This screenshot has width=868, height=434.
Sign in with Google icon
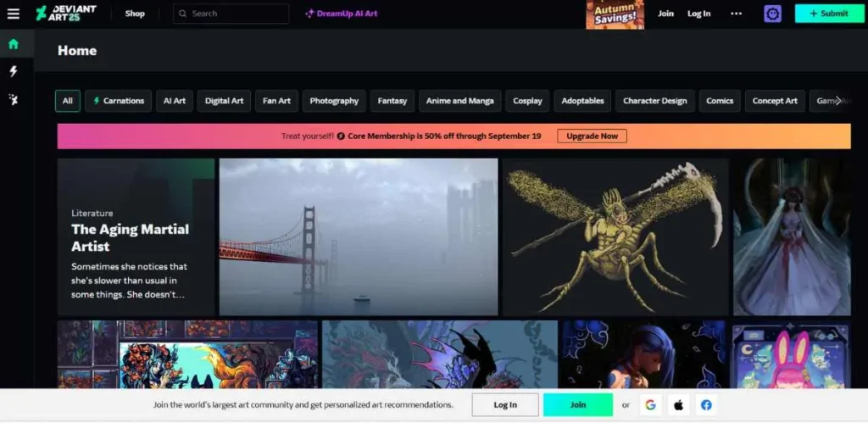tap(650, 405)
